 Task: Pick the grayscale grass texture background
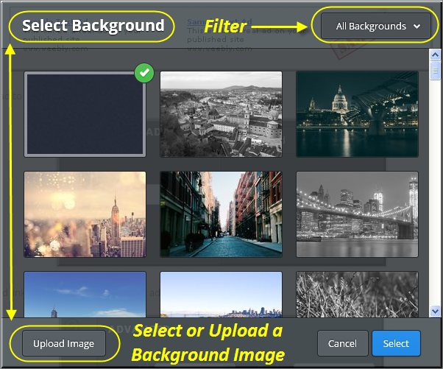pos(357,293)
